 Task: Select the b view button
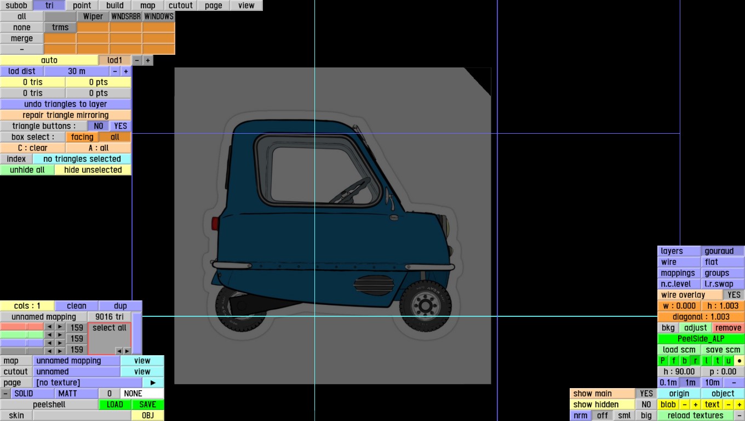(685, 361)
